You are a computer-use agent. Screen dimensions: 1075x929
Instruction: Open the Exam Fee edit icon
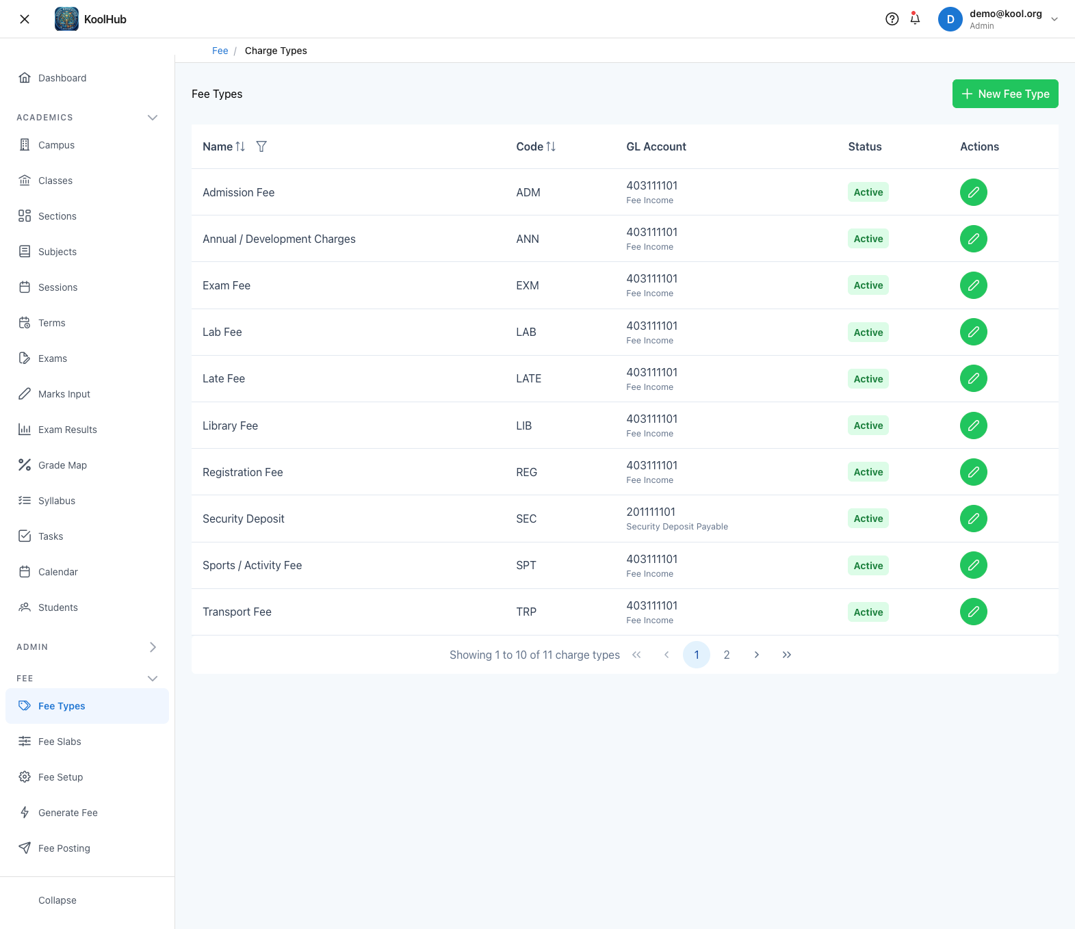coord(973,285)
